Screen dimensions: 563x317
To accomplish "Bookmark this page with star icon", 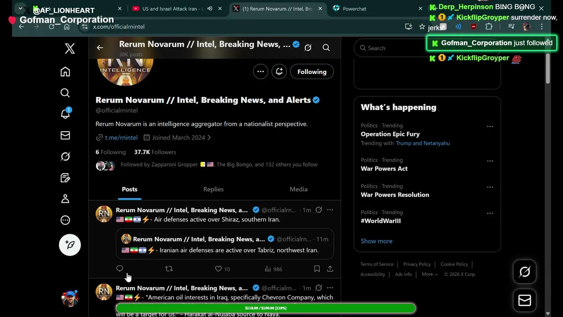I will [x=422, y=27].
